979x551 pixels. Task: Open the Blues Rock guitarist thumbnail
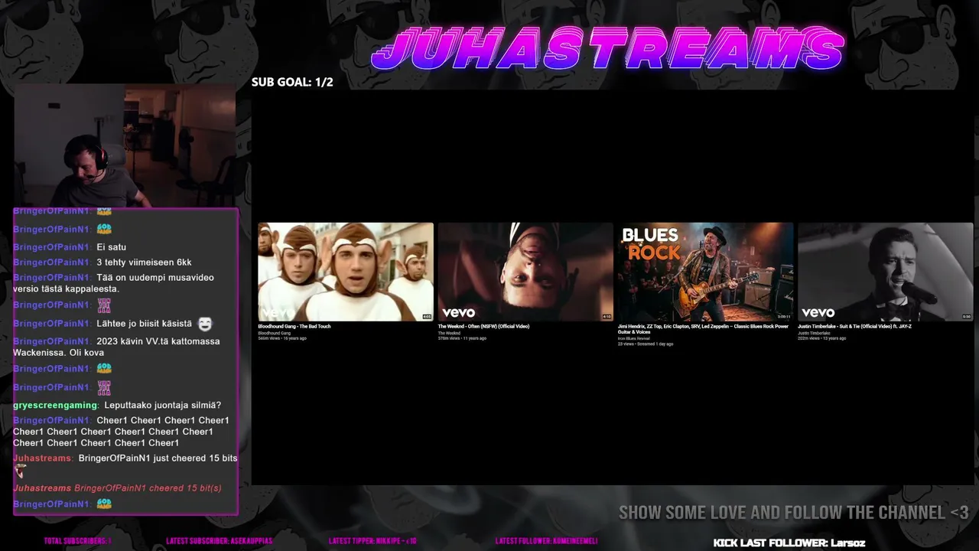click(705, 272)
